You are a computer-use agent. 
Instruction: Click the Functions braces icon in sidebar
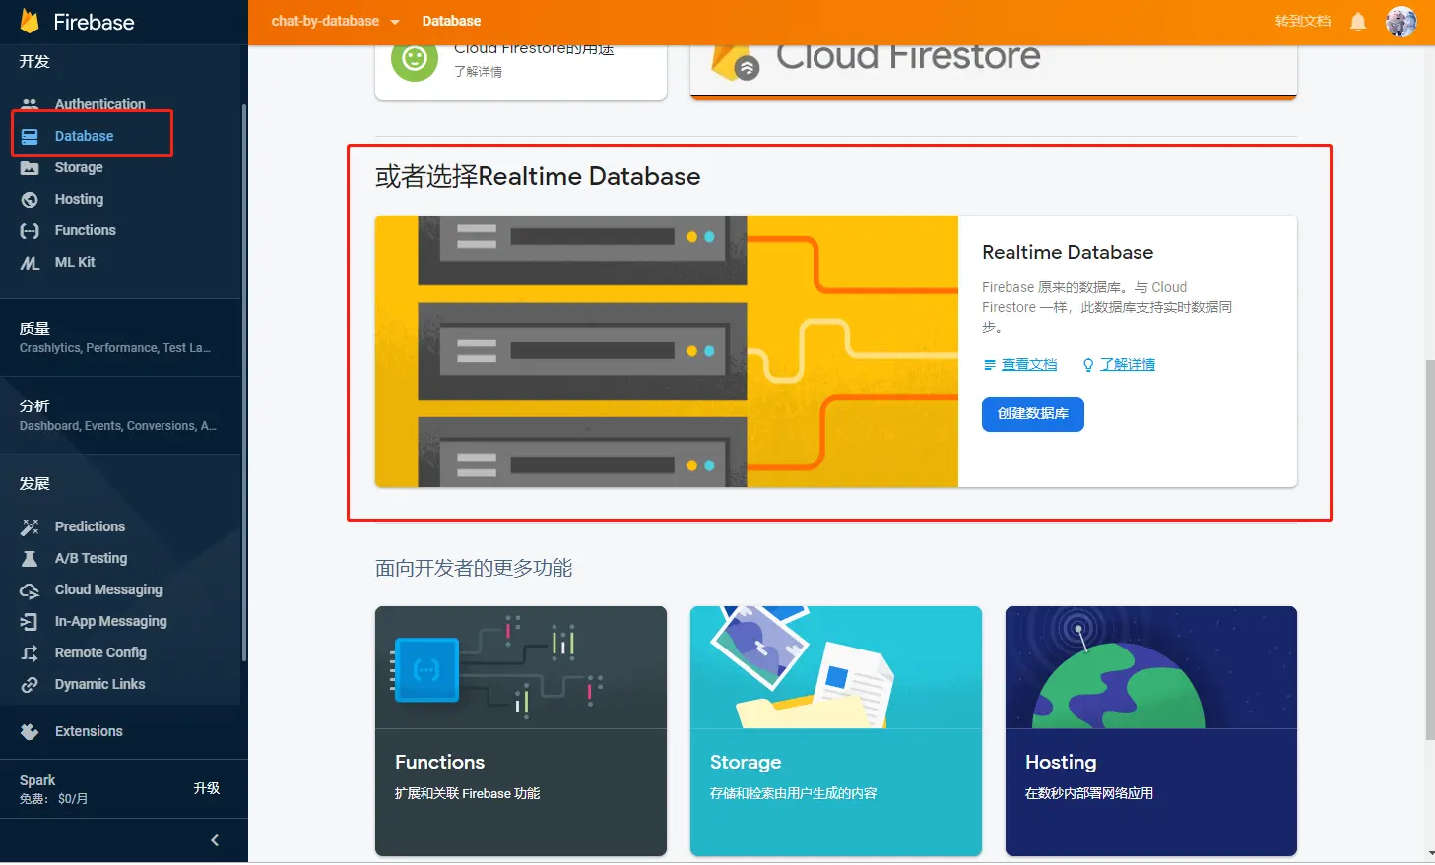coord(30,230)
